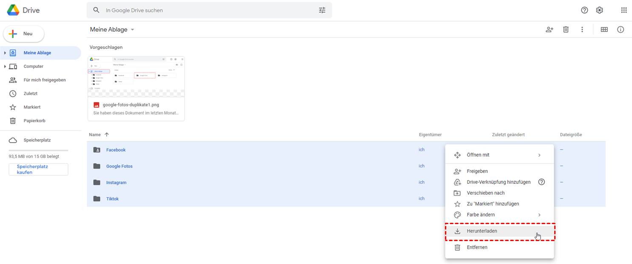Screen dimensions: 632x264
Task: Click the trash icon in toolbar
Action: coord(566,30)
